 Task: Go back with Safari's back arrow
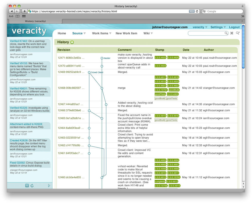12,11
